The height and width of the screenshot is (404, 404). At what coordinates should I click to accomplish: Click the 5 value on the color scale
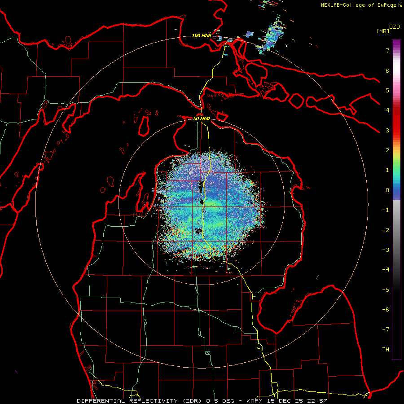[x=387, y=90]
